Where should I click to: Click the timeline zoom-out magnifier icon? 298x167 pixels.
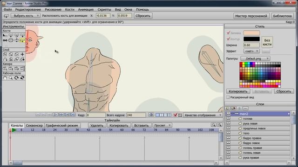214,125
